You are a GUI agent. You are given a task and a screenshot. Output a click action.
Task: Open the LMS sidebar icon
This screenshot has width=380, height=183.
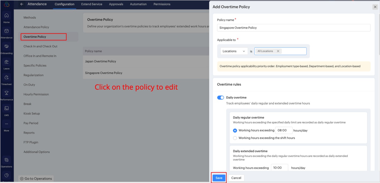pos(6,108)
